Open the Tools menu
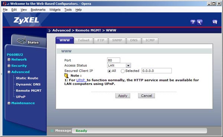The width and height of the screenshot is (223, 137). point(68,10)
